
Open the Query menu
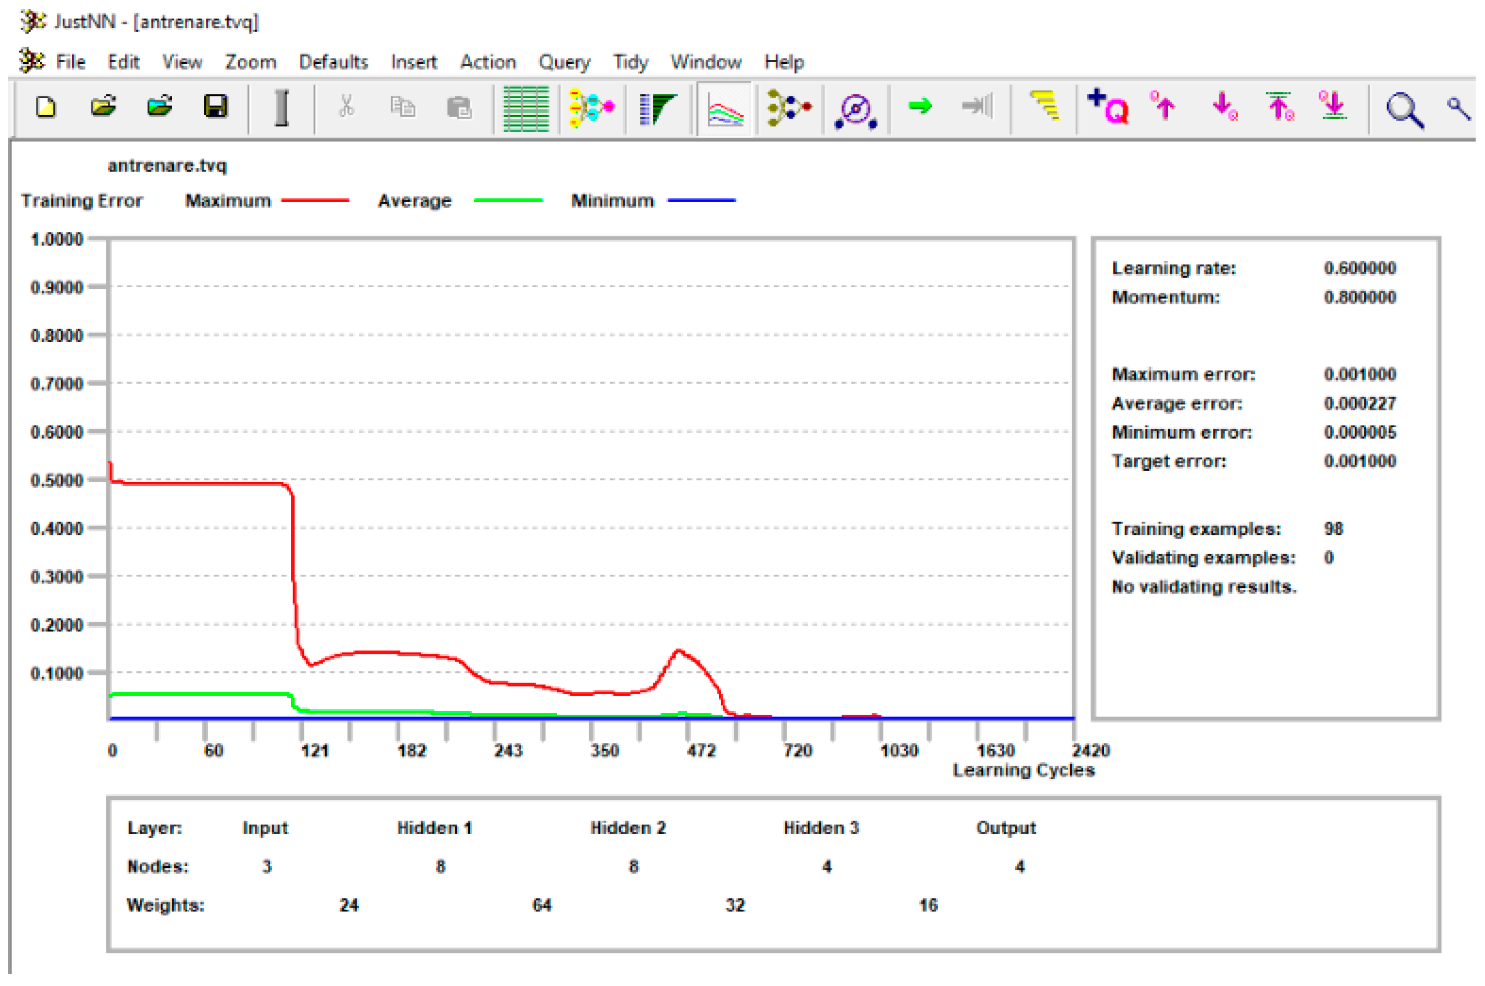pos(564,62)
